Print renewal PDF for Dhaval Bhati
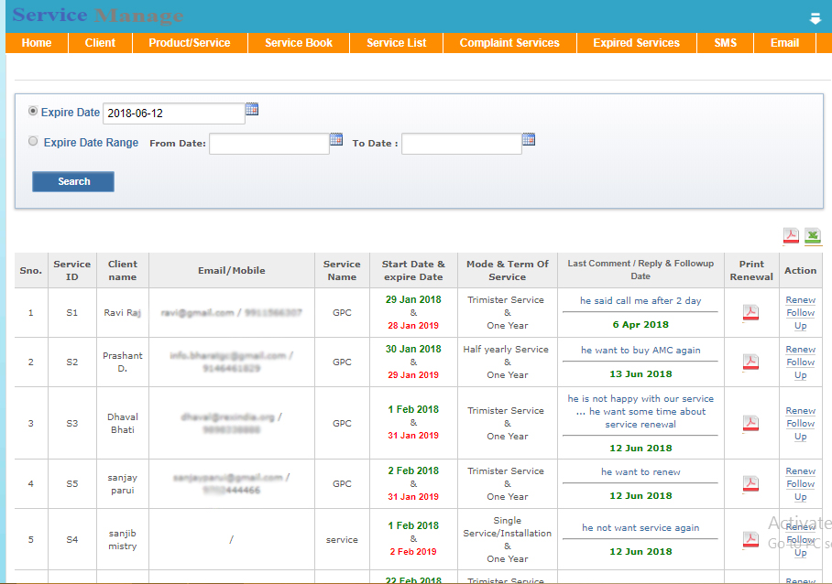The width and height of the screenshot is (832, 584). 750,423
